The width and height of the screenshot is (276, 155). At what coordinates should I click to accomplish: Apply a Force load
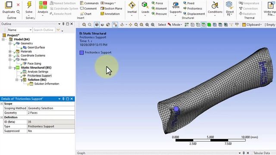pyautogui.click(x=157, y=3)
